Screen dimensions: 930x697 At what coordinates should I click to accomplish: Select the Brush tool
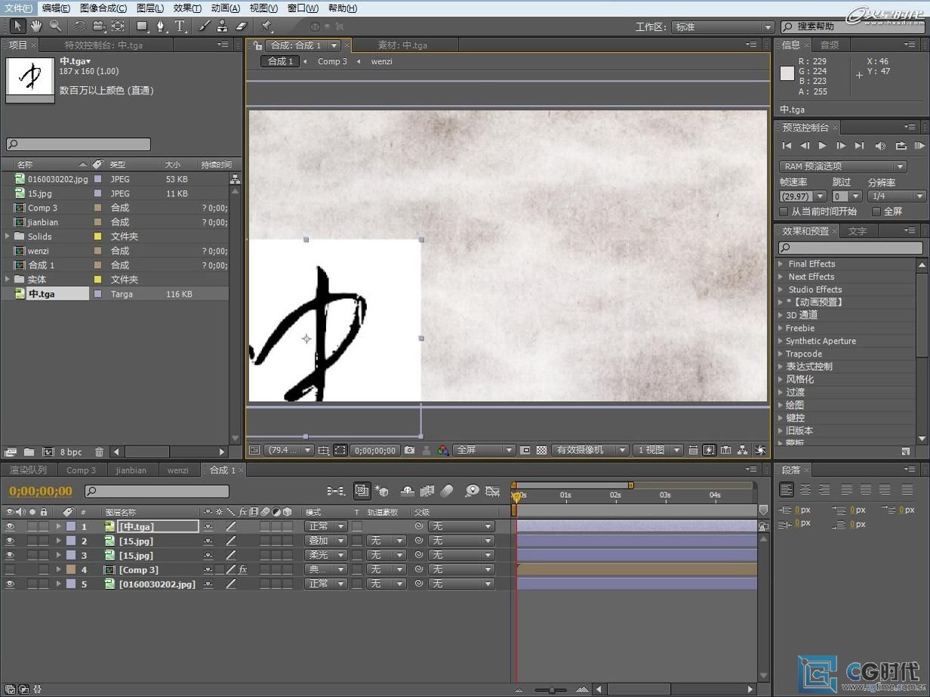coord(204,26)
